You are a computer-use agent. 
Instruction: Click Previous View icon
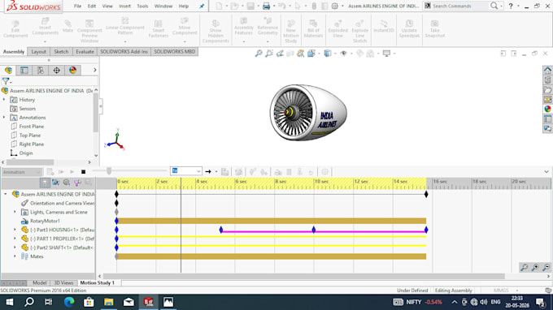[280, 53]
